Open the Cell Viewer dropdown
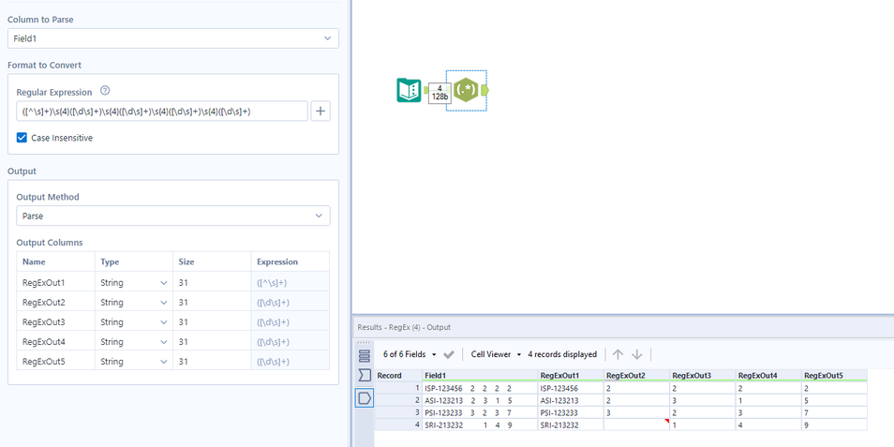 (x=496, y=354)
